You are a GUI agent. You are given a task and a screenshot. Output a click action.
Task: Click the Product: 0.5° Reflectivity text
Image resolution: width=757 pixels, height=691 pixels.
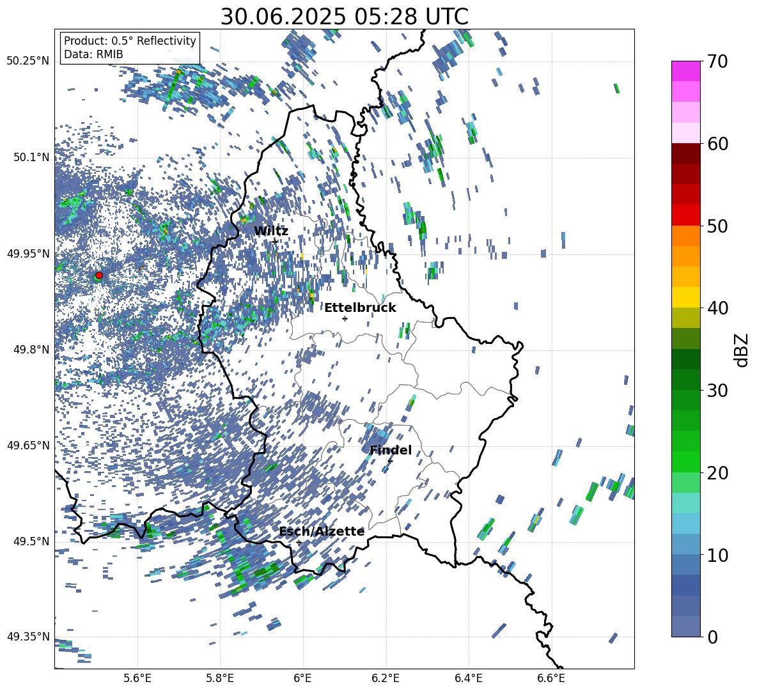coord(130,41)
